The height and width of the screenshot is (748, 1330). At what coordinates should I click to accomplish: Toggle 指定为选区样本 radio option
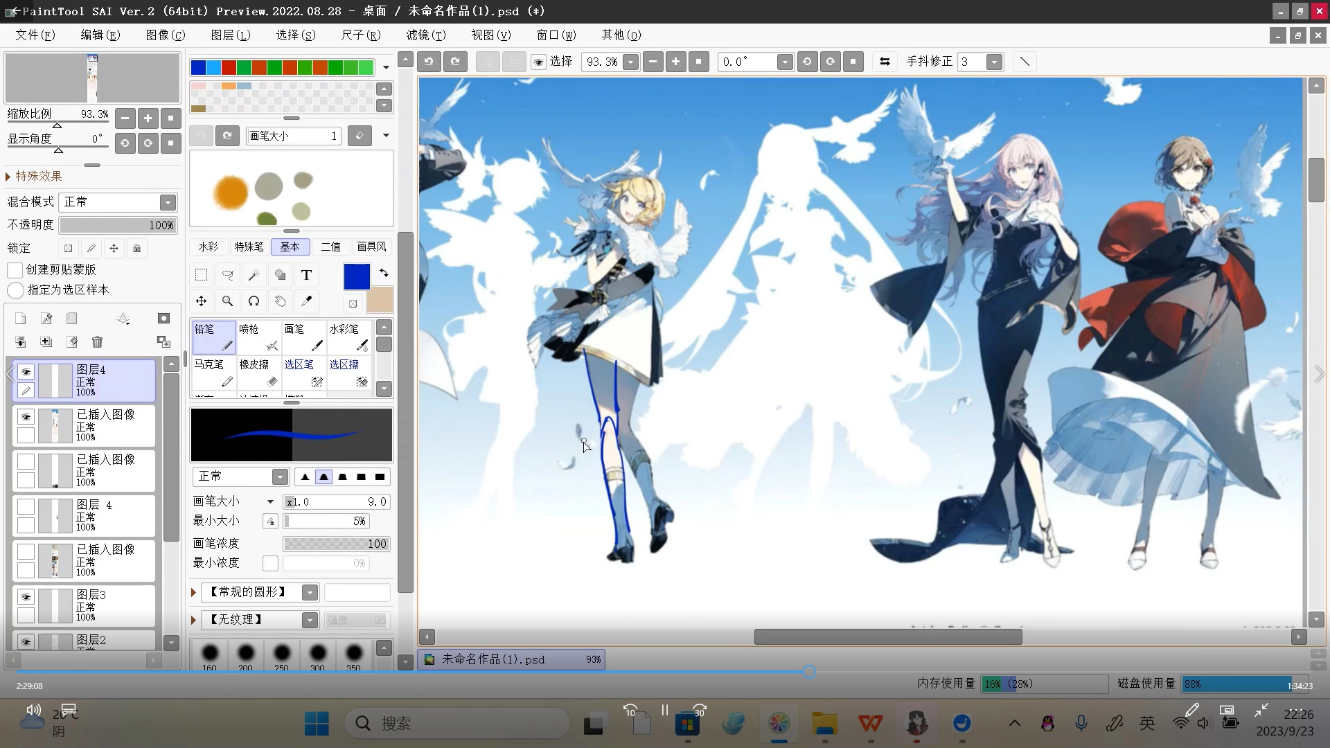[15, 290]
